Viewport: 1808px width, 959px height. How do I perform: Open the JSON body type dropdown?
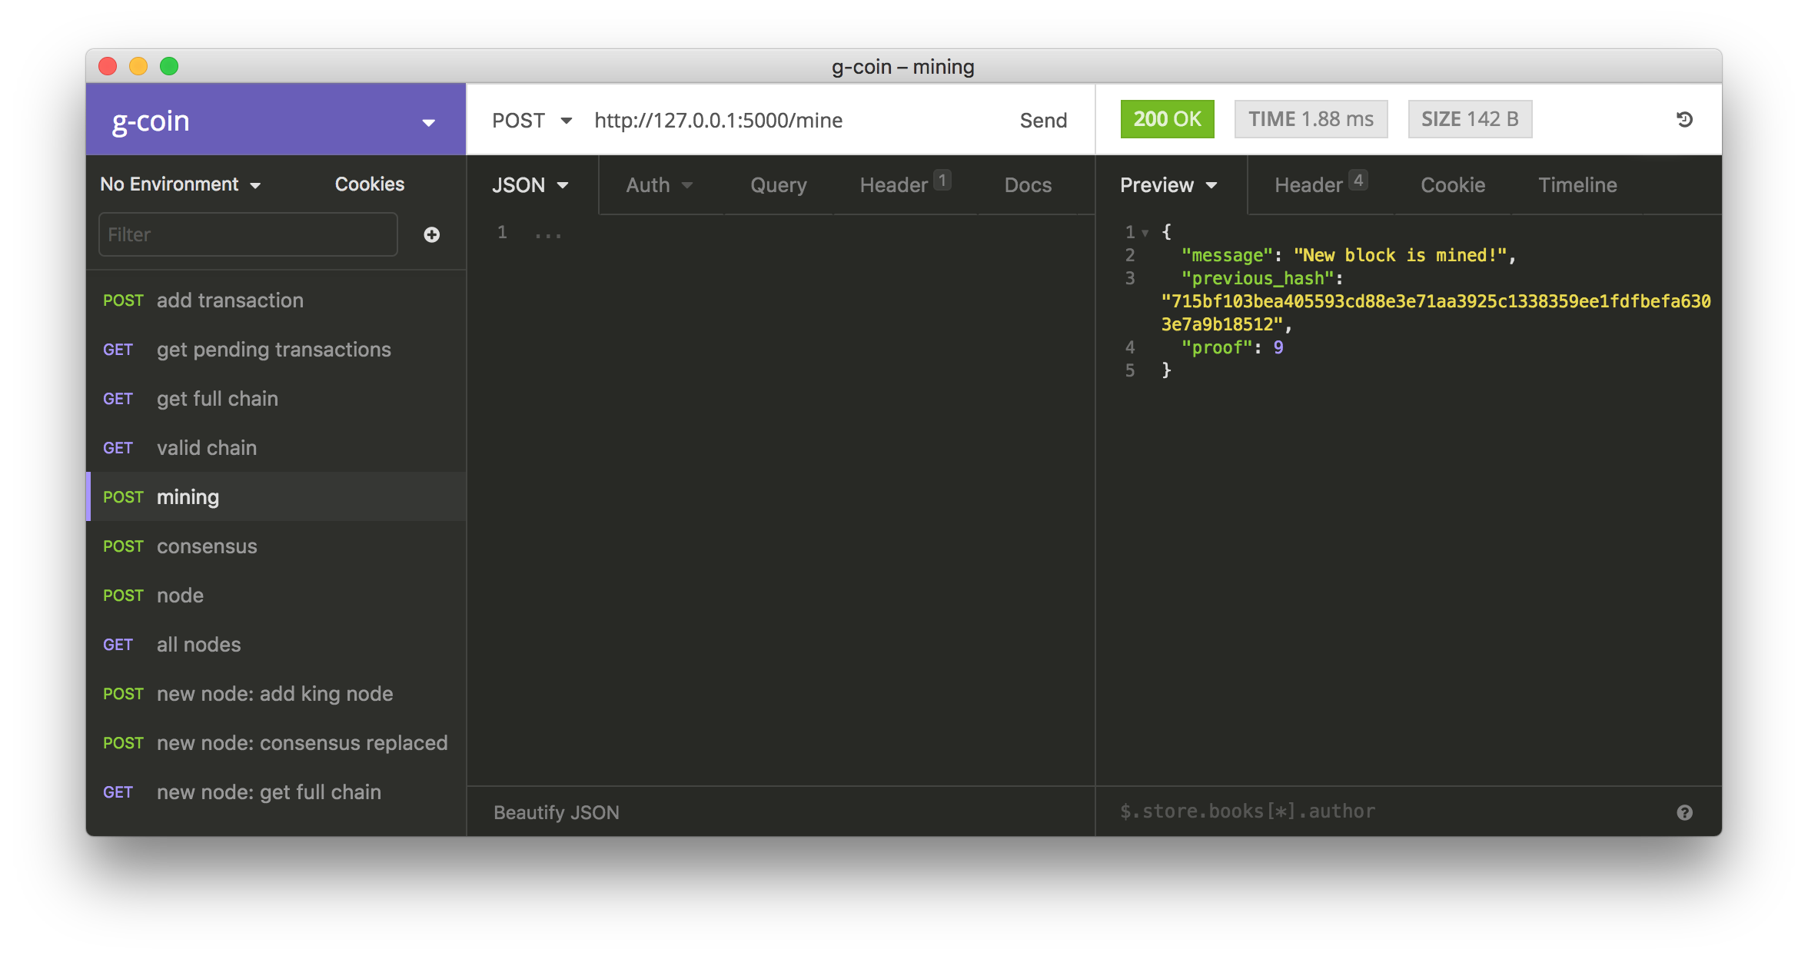[530, 185]
